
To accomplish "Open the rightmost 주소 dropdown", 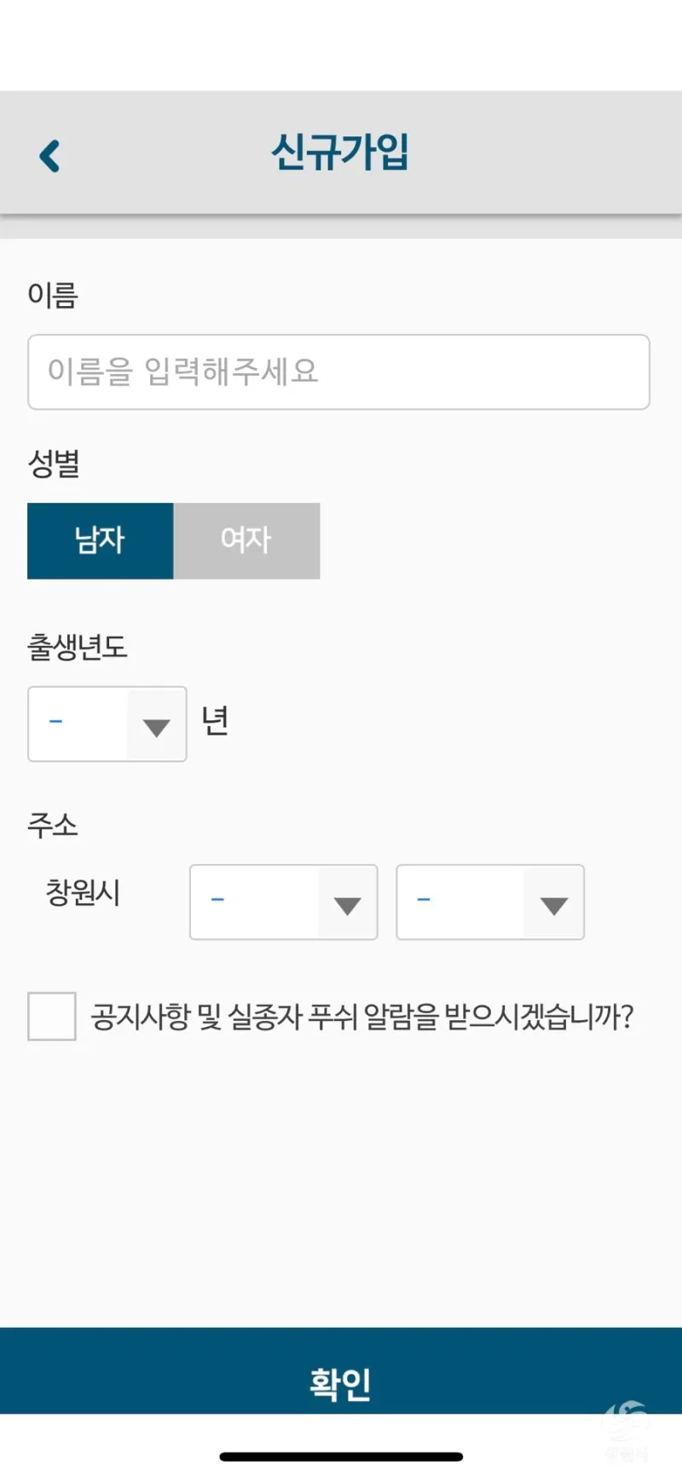I will 490,902.
